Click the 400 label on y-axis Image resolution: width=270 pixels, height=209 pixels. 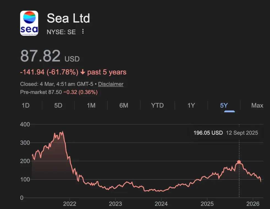tap(25, 125)
